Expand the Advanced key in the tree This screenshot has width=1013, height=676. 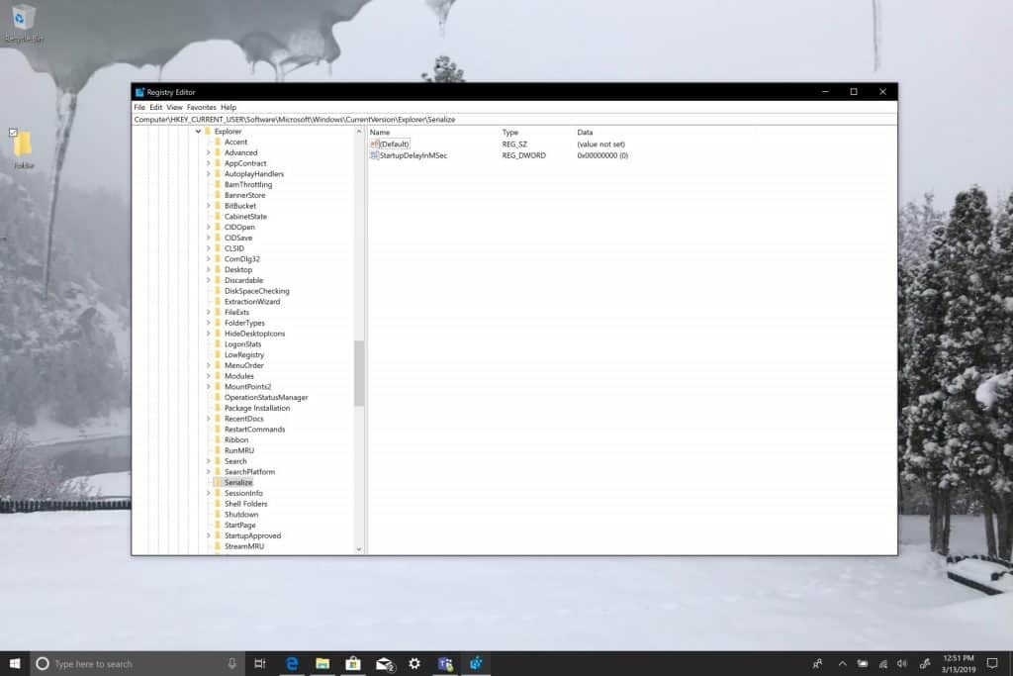(208, 152)
